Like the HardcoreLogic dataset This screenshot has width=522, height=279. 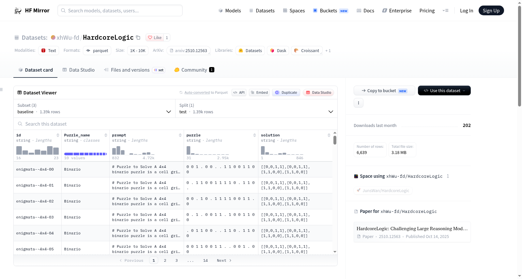pos(155,37)
